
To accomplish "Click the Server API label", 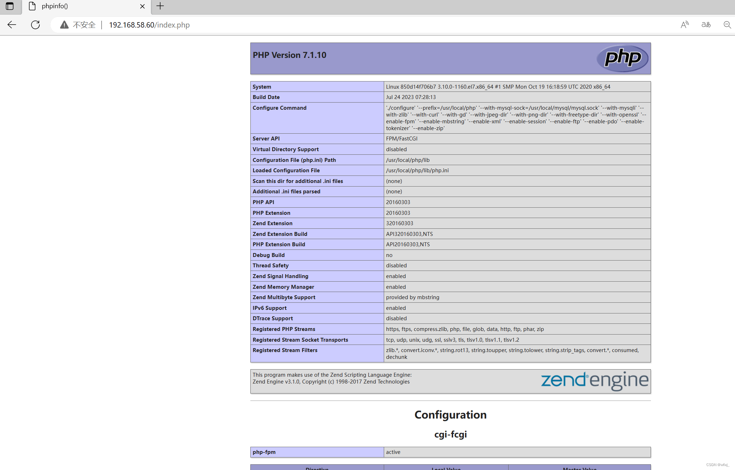I will point(266,139).
